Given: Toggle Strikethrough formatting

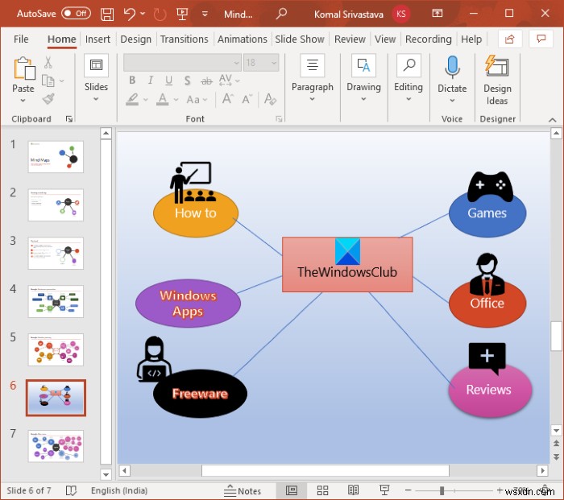Looking at the screenshot, I should point(206,81).
